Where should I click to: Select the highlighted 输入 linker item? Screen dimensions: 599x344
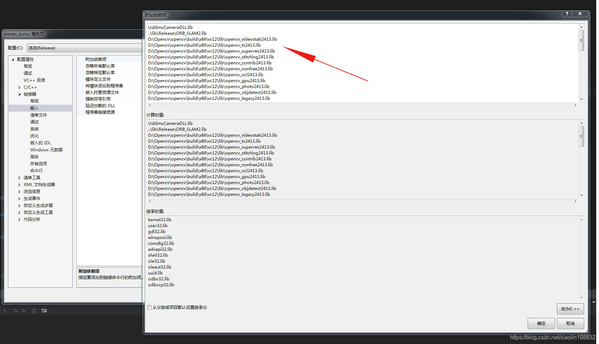34,108
